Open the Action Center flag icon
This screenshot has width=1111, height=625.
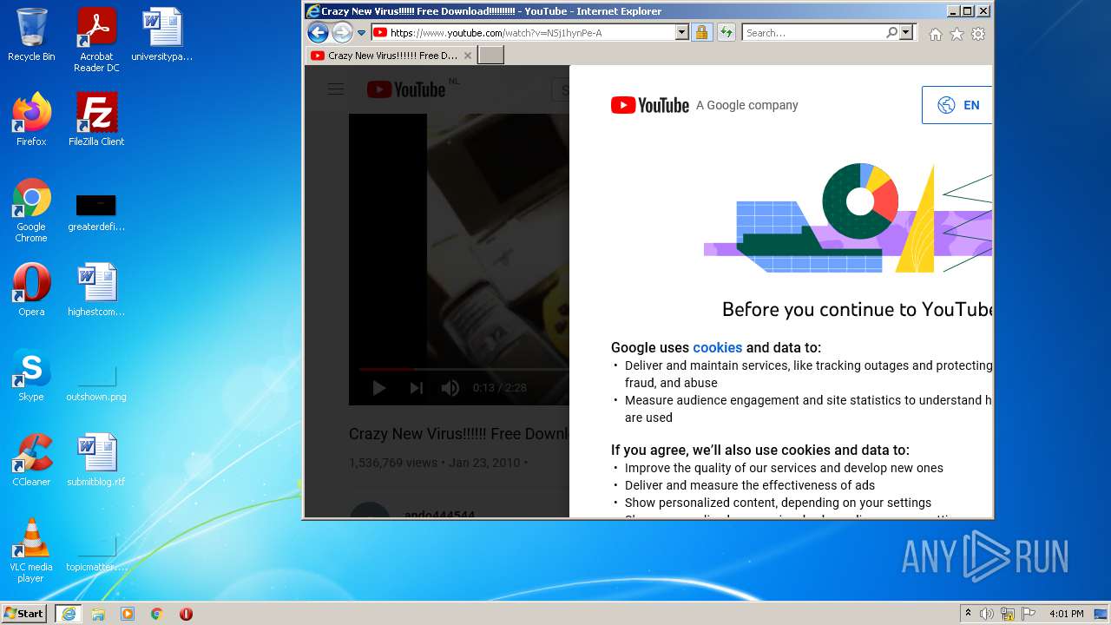[x=1029, y=614]
